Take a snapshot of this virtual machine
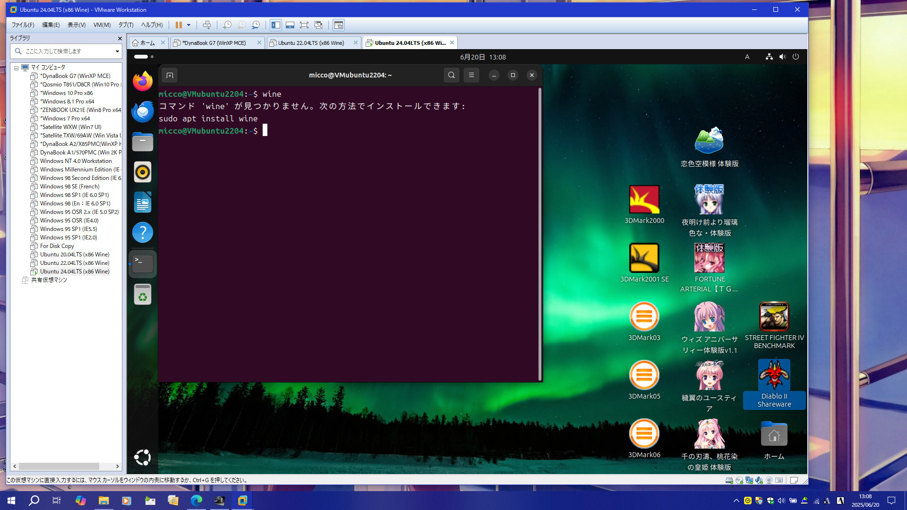The width and height of the screenshot is (907, 510). coord(227,25)
